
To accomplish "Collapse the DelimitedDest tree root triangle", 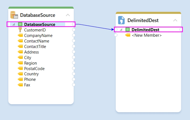I will pyautogui.click(x=121, y=30).
